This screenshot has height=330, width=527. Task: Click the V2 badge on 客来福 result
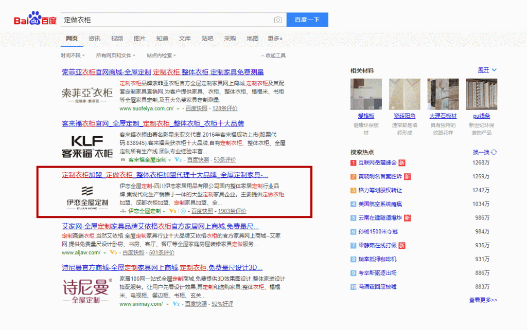click(x=178, y=160)
